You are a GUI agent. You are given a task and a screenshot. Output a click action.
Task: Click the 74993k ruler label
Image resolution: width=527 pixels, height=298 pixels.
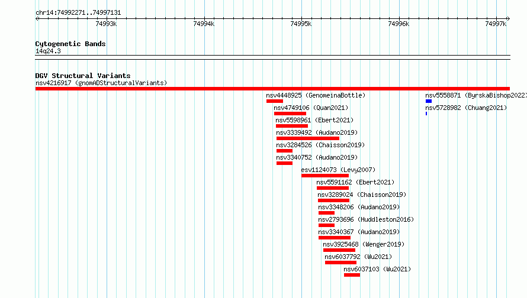106,24
